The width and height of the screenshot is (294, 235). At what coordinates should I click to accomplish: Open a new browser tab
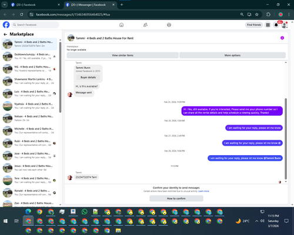[122, 5]
